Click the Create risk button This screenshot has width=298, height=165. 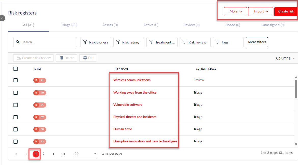[286, 12]
